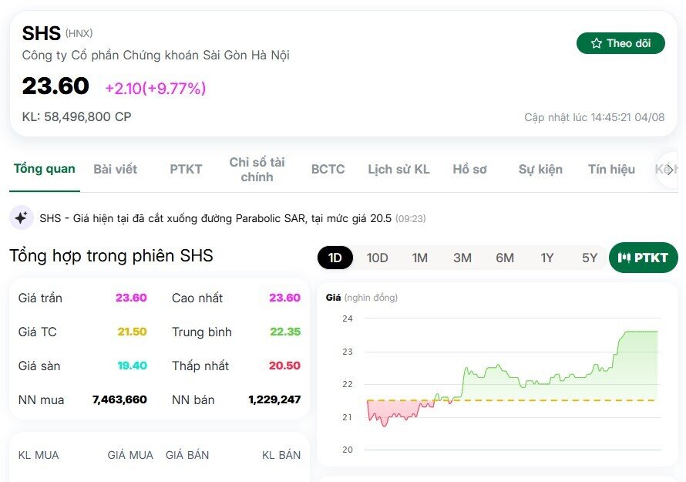Open the BCTC tab

coord(328,169)
